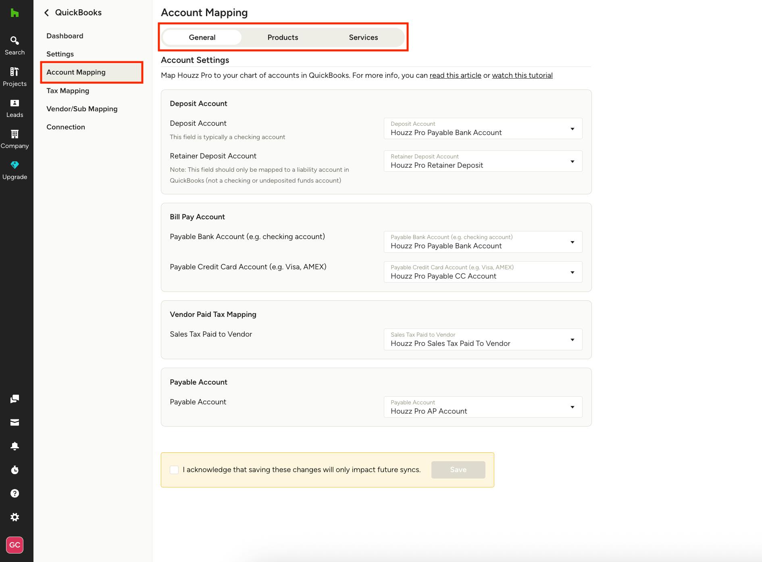Open Dashboard in the QuickBooks menu
Screen dimensions: 762x562
[65, 36]
